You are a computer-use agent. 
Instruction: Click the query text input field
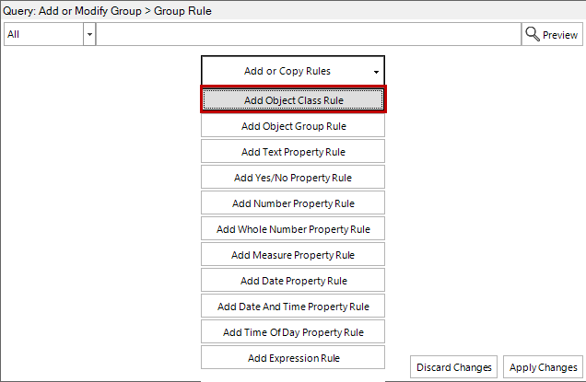click(x=309, y=34)
